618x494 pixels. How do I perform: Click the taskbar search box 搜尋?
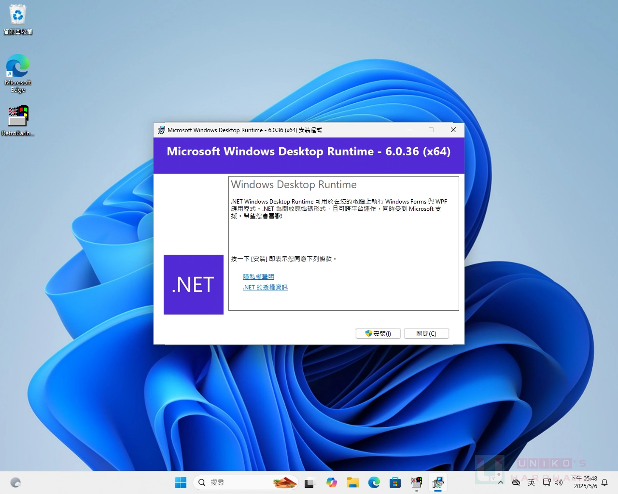click(246, 482)
